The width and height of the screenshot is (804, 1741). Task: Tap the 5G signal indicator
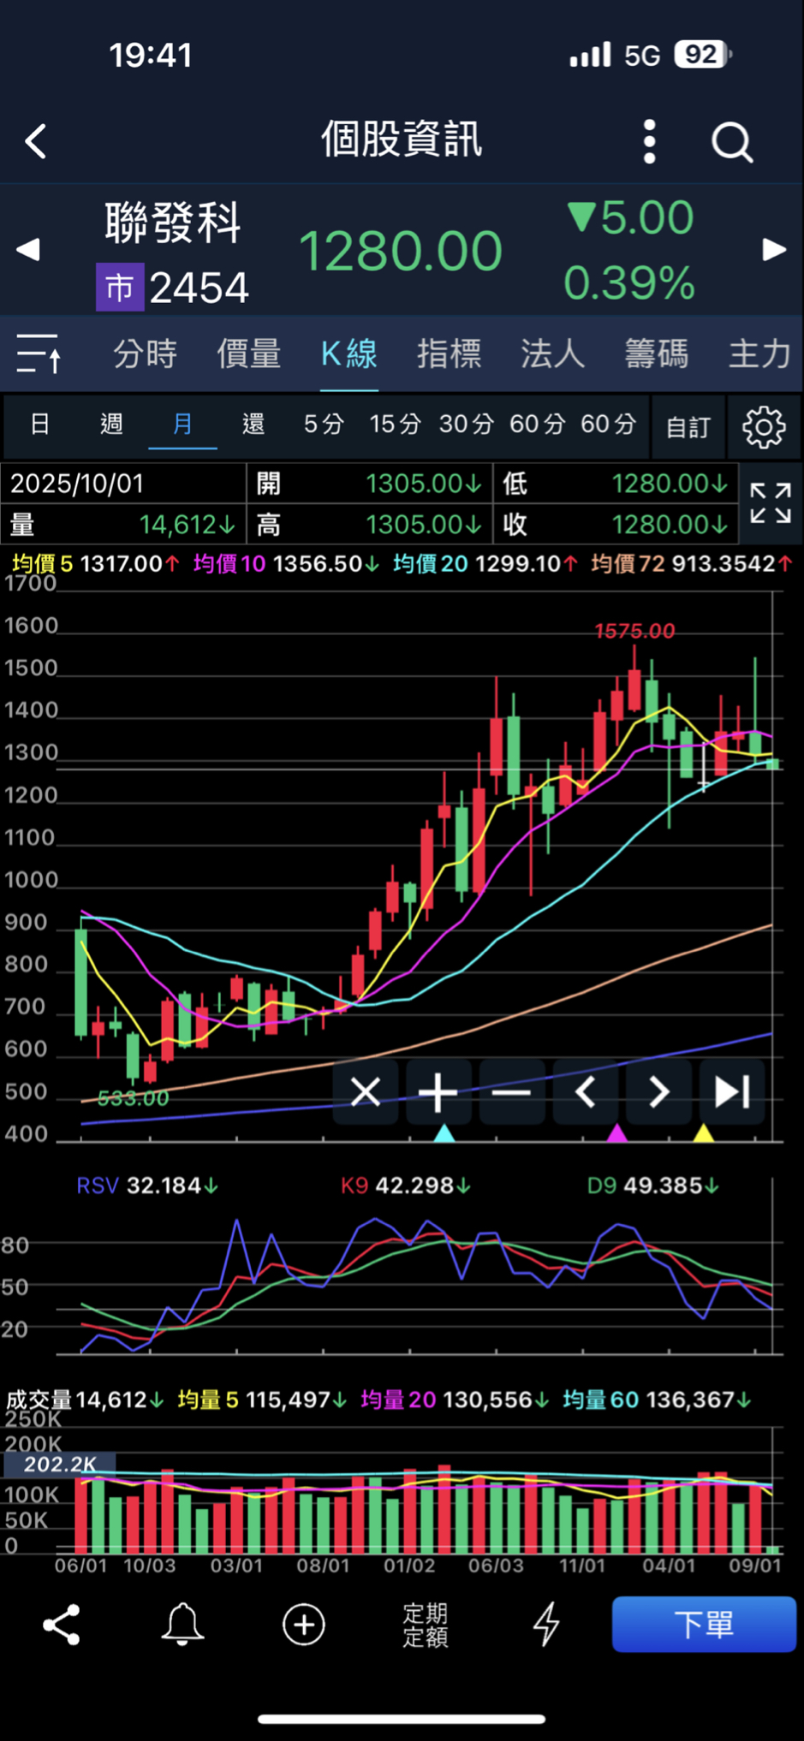pyautogui.click(x=642, y=56)
